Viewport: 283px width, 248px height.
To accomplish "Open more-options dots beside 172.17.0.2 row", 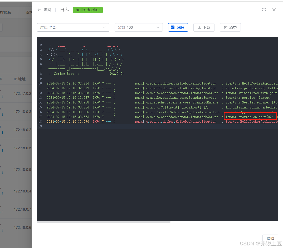I will [x=3, y=96].
